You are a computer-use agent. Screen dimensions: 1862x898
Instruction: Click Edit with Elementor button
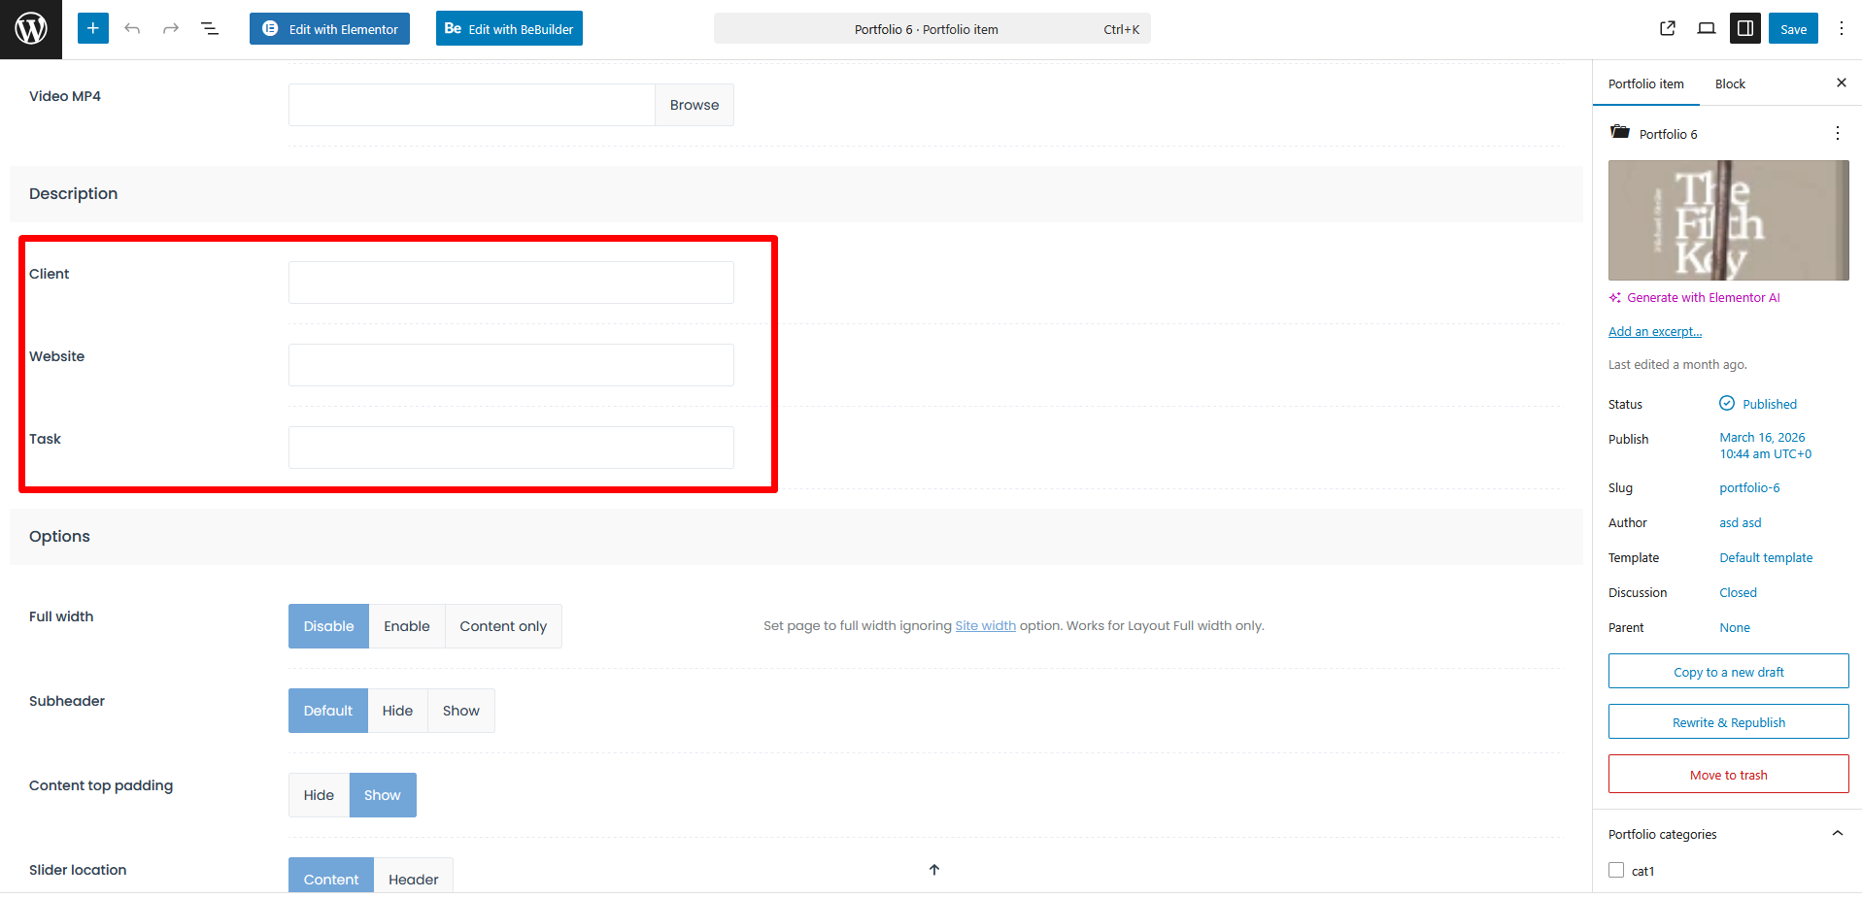[329, 29]
